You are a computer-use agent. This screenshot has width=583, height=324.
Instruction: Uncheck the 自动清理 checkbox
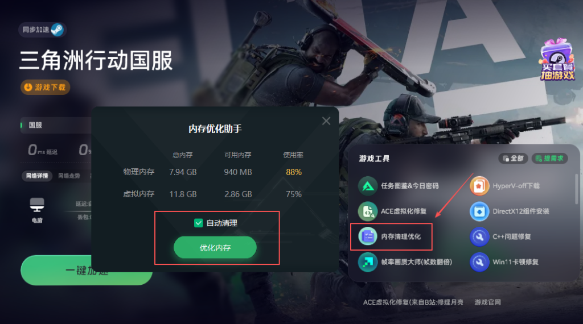pos(198,223)
